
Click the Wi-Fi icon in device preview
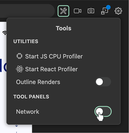(x=5, y=33)
